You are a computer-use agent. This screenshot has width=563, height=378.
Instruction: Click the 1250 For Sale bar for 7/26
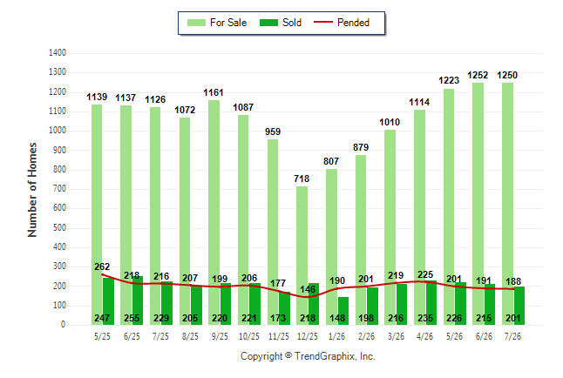pyautogui.click(x=508, y=204)
